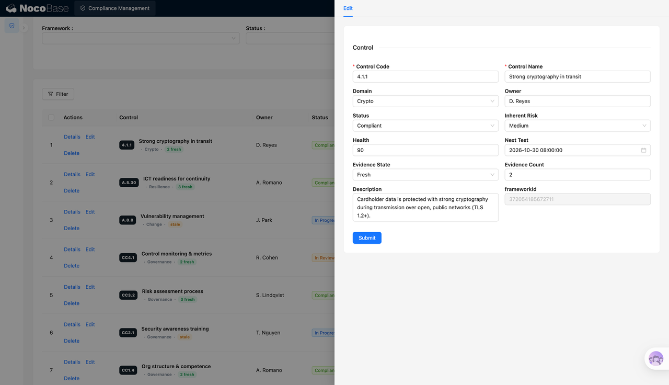The image size is (669, 385).
Task: Click the funnel icon on the Filter button
Action: point(51,94)
